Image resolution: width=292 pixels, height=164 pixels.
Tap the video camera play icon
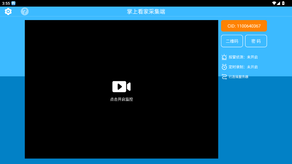coord(121,87)
